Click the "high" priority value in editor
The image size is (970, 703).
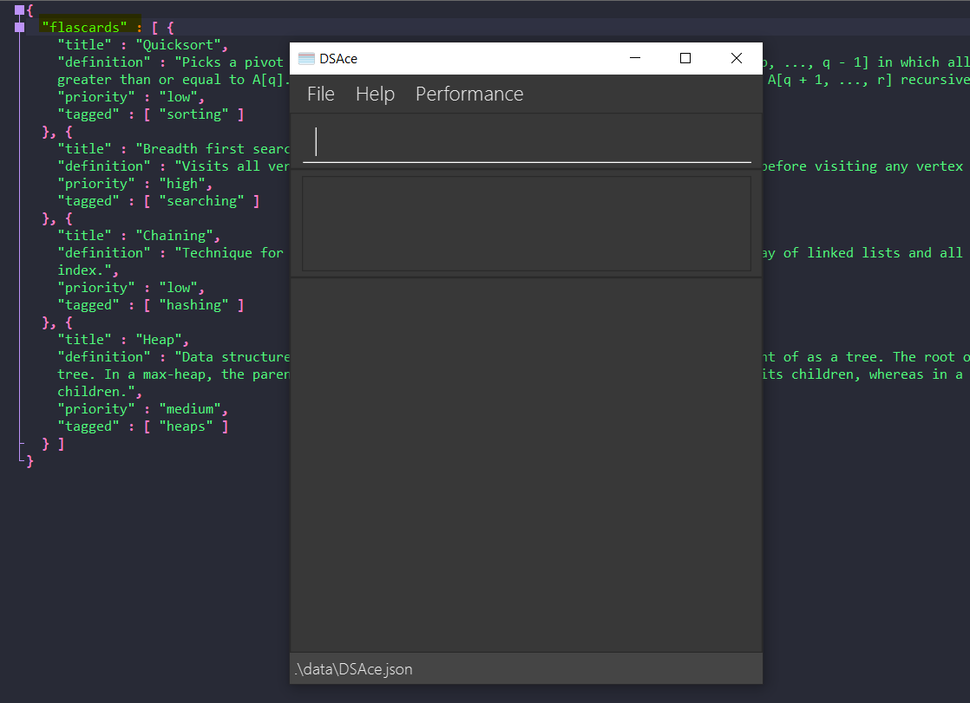[182, 184]
